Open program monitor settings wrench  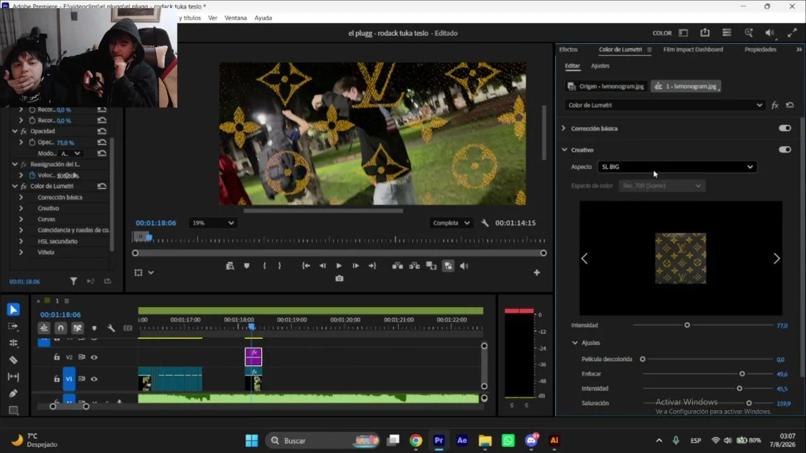coord(485,223)
